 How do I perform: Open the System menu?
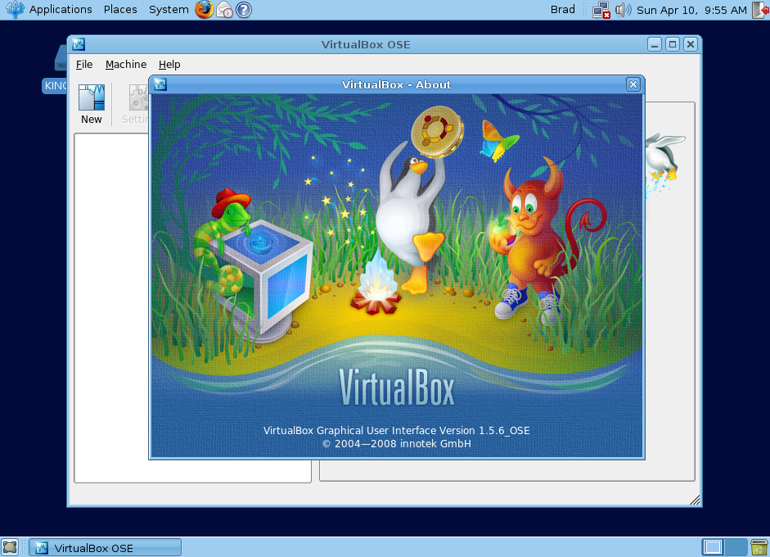[169, 9]
